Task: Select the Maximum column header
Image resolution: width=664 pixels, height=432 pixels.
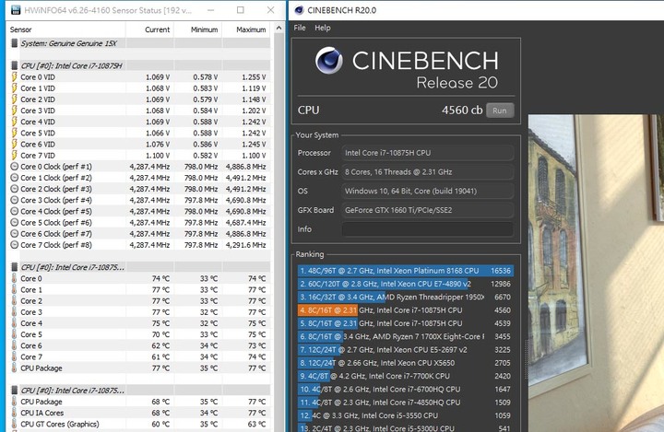Action: click(x=246, y=29)
